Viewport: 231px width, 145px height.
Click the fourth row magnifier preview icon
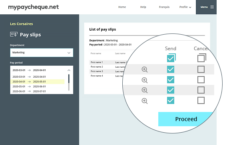145,101
